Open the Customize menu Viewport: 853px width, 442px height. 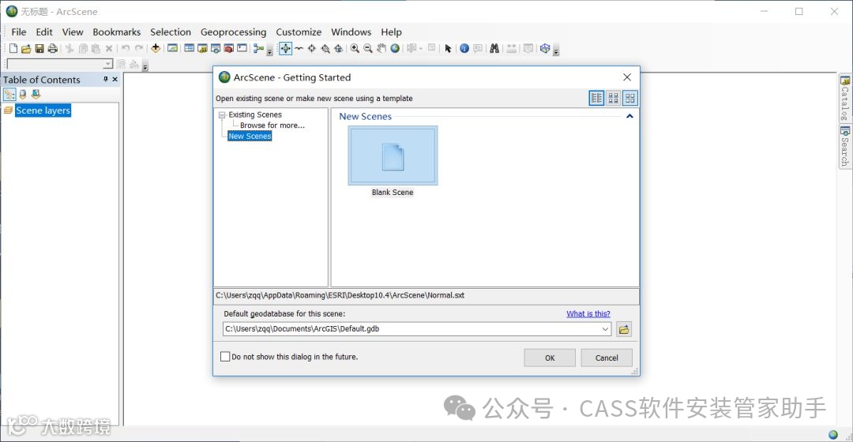point(299,32)
